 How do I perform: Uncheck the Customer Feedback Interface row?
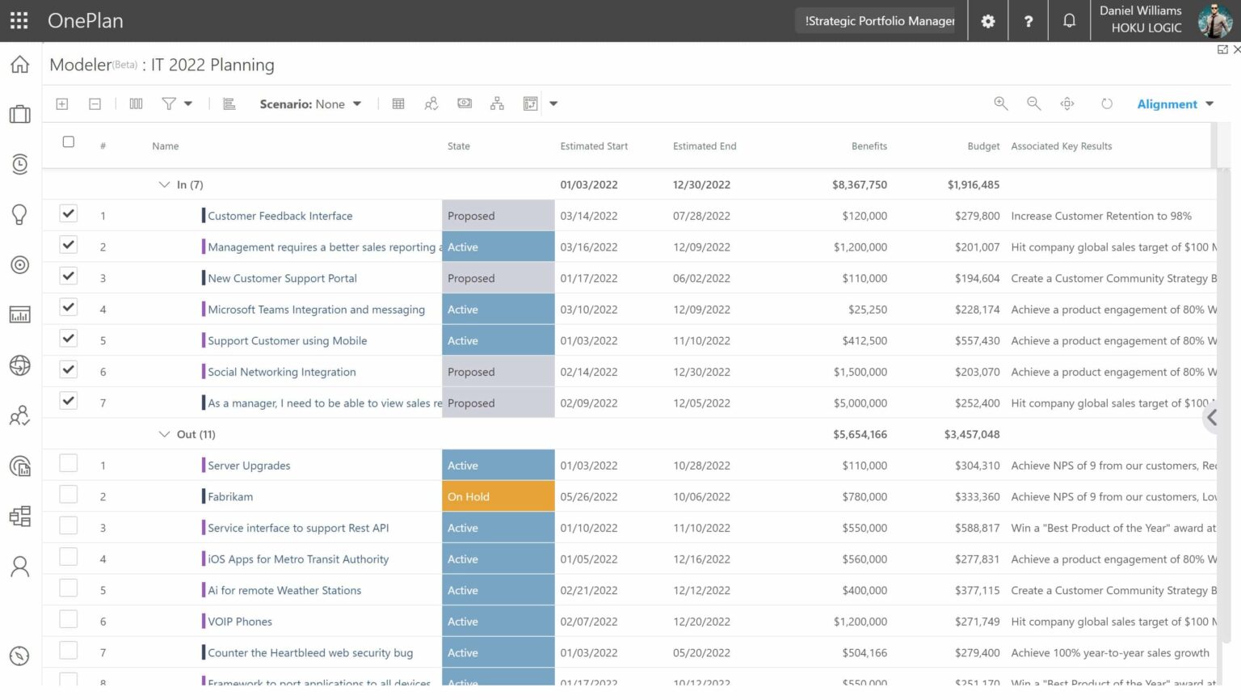(x=69, y=214)
